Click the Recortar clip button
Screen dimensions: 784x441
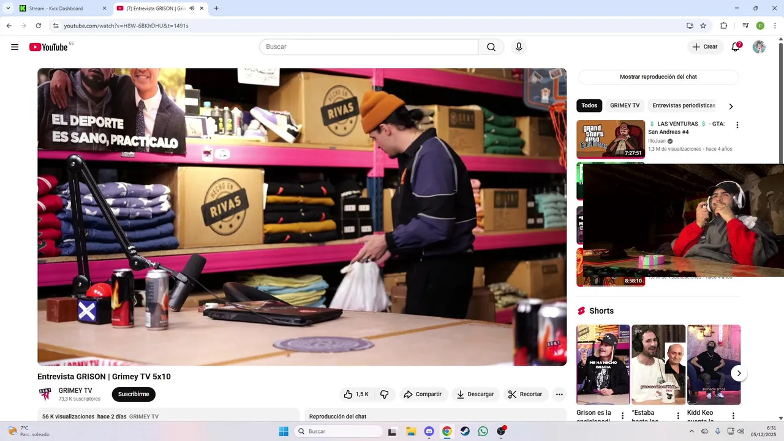coord(526,394)
